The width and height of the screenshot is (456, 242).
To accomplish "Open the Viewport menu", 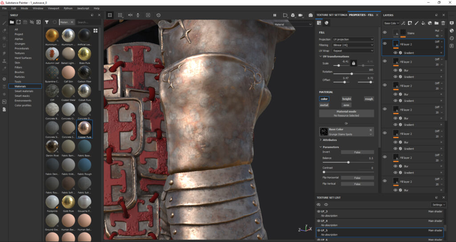I will click(x=53, y=8).
